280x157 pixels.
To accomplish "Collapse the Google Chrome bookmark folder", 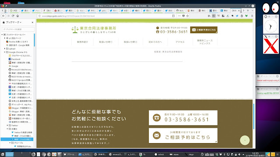I will pyautogui.click(x=5, y=52).
